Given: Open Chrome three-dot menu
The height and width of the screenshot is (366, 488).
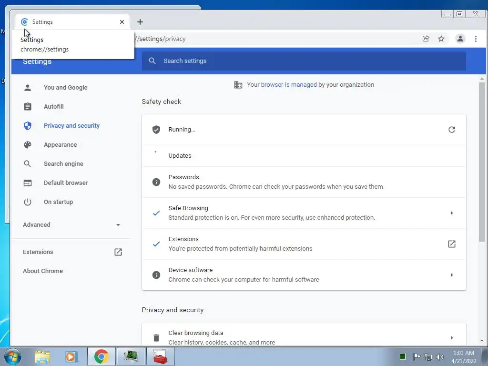Looking at the screenshot, I should click(476, 39).
